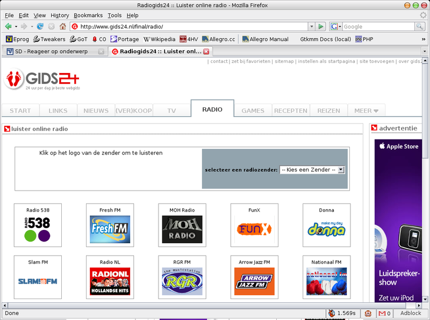Open the Portage bookmark
This screenshot has width=430, height=320.
[125, 39]
